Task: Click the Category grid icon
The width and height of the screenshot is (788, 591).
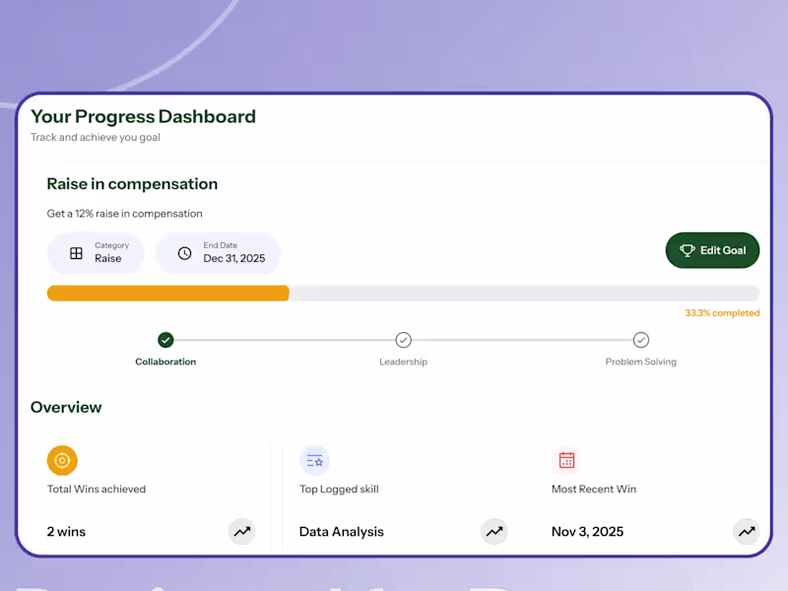Action: click(76, 253)
